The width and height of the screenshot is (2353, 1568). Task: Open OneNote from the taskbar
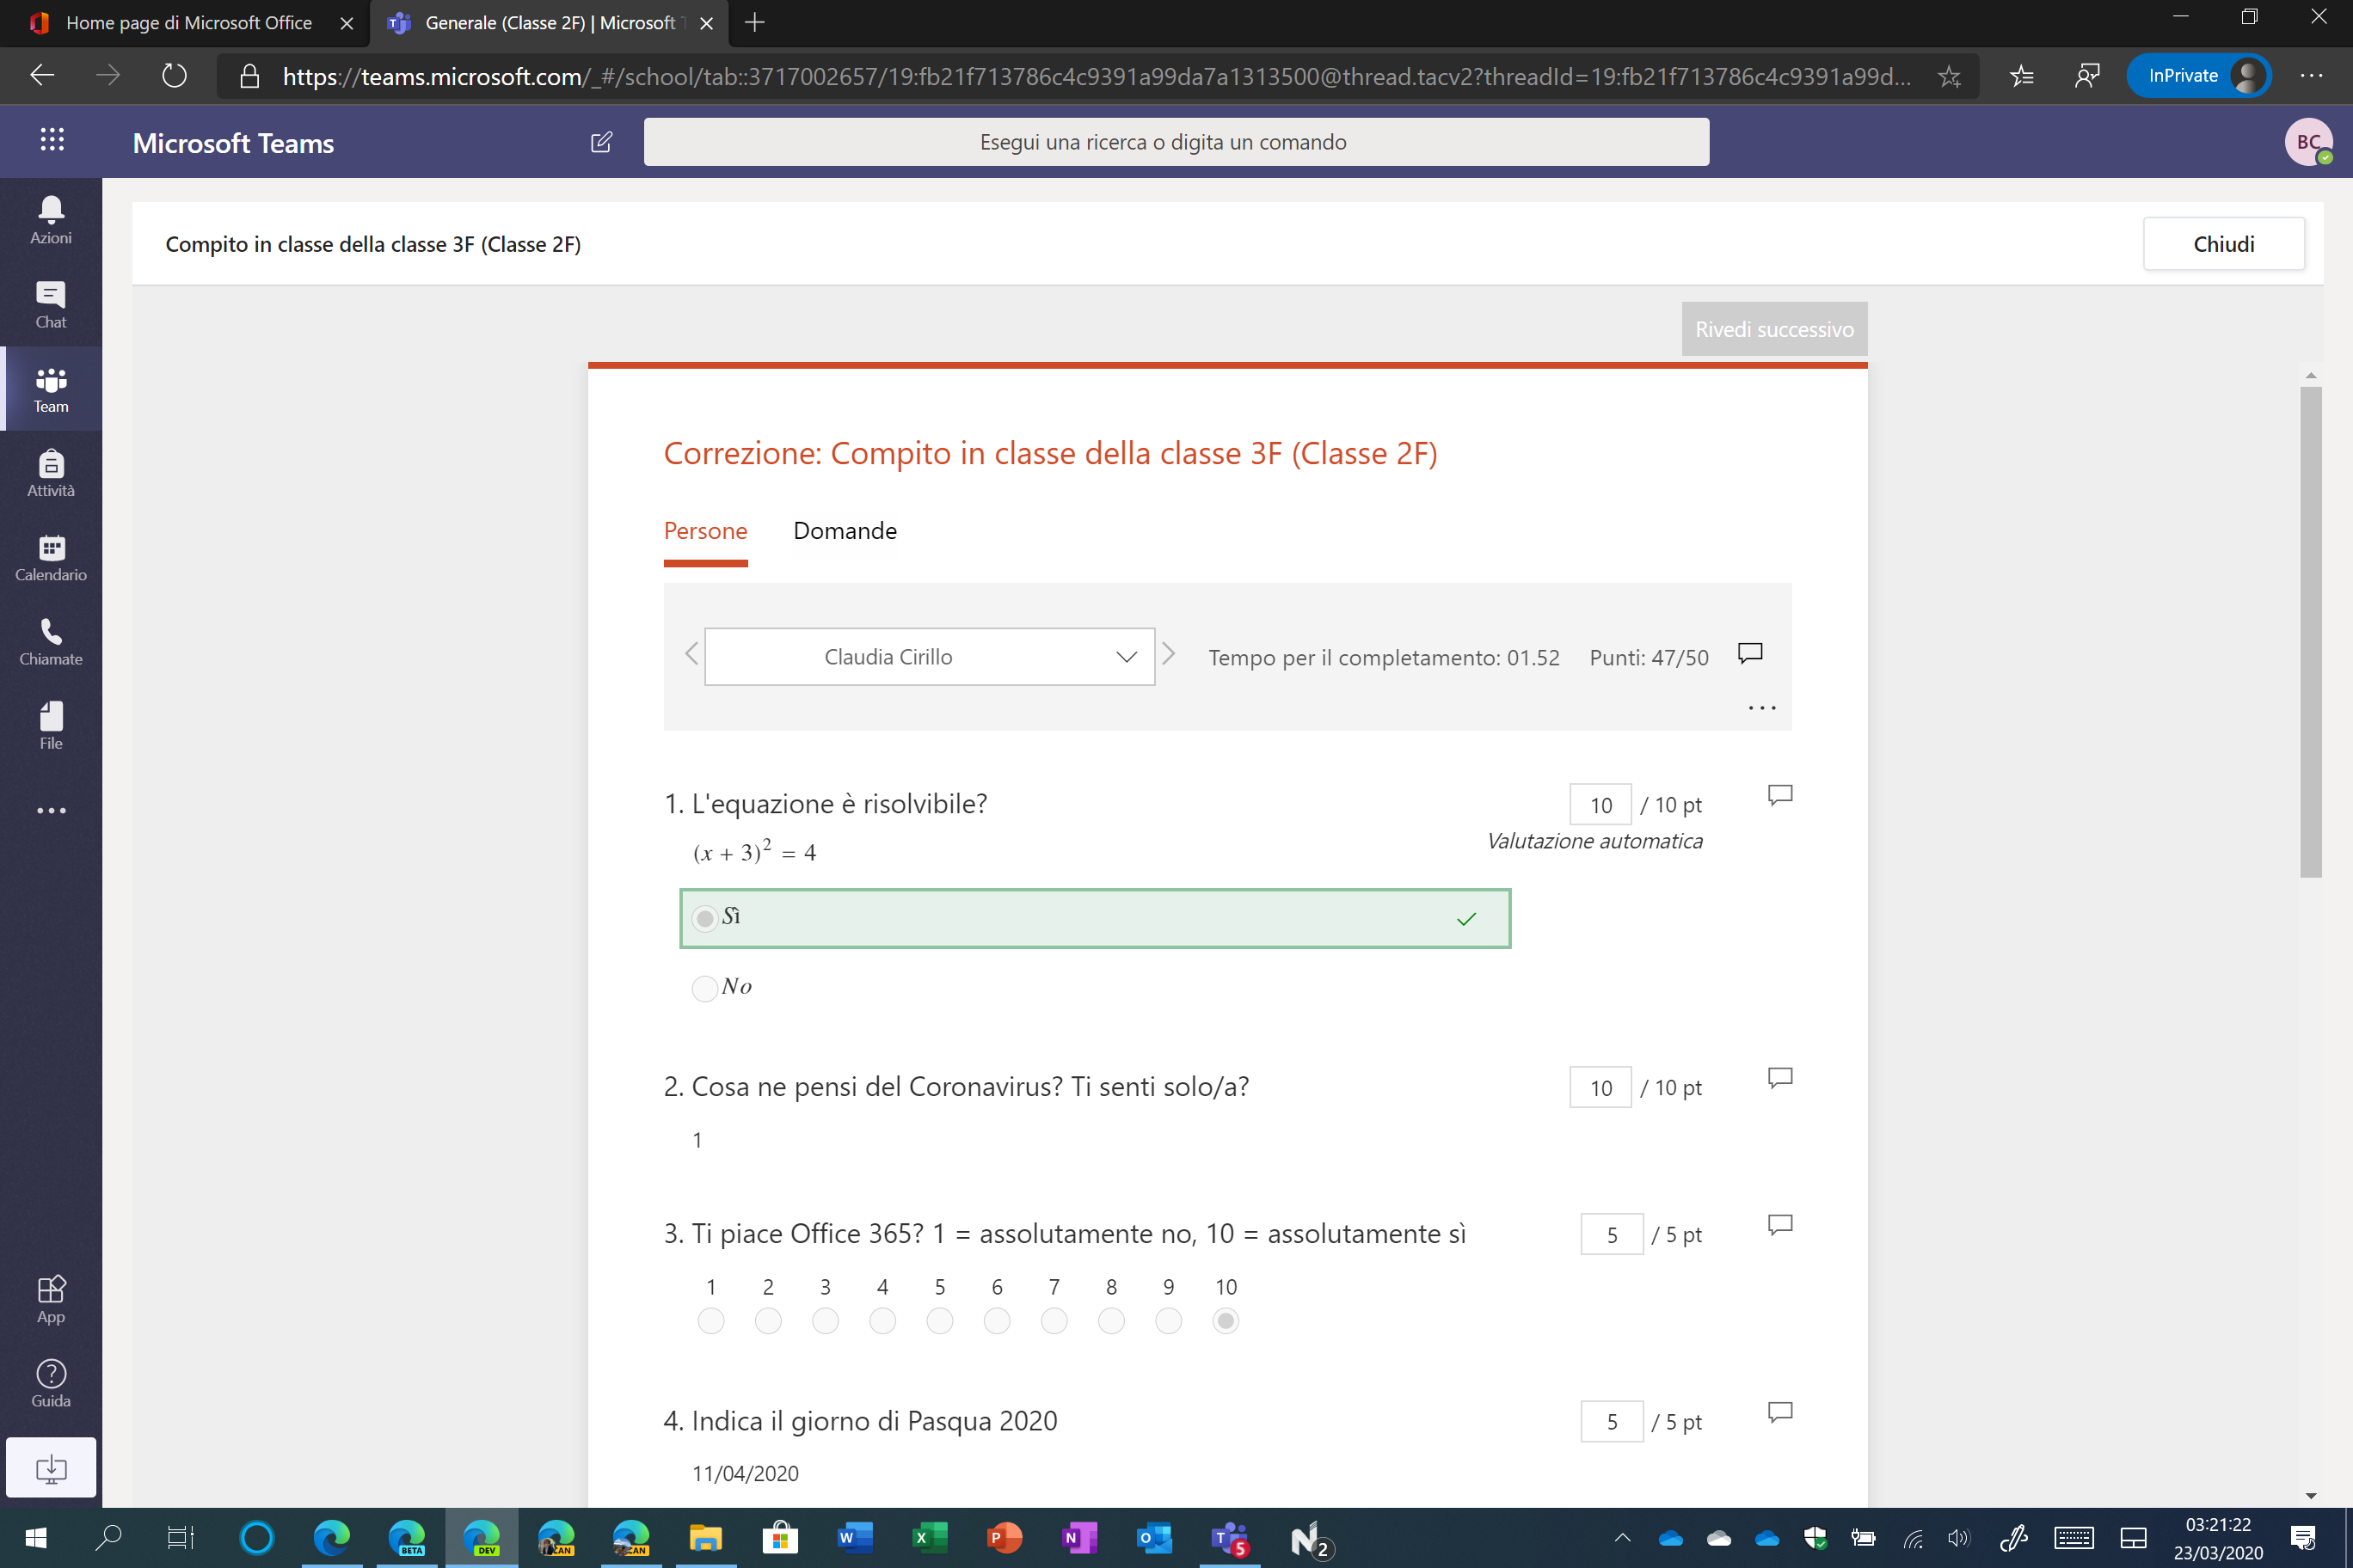click(x=1078, y=1538)
